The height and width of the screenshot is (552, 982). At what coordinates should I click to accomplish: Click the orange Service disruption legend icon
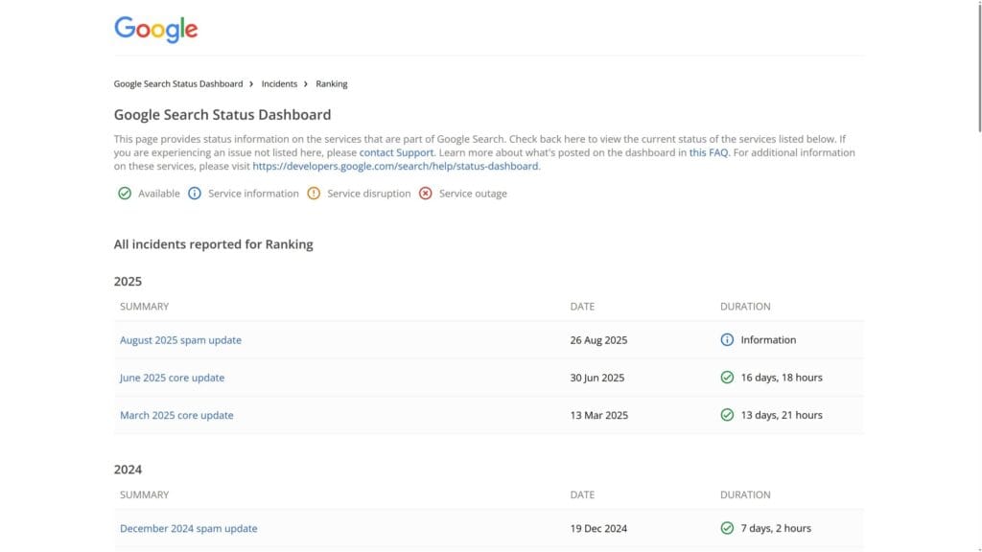[314, 194]
